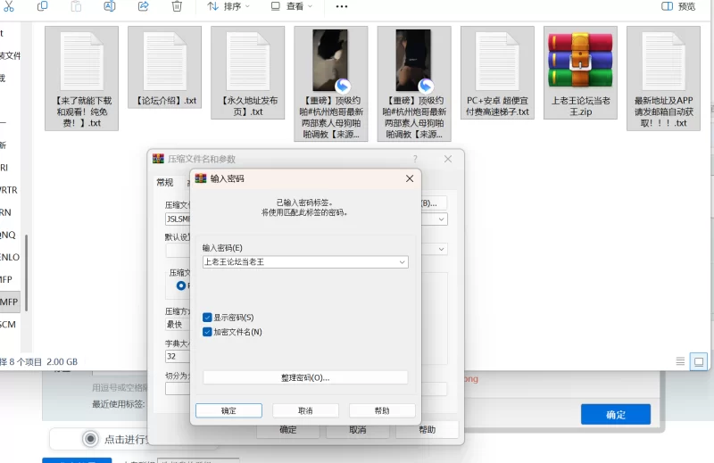
Task: Switch to details view in status bar
Action: (681, 361)
